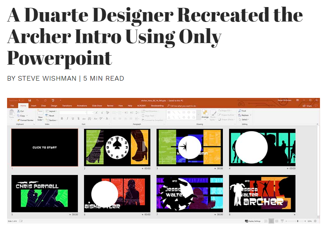The image size is (329, 231).
Task: Switch to the Animations tab
Action: pos(82,106)
